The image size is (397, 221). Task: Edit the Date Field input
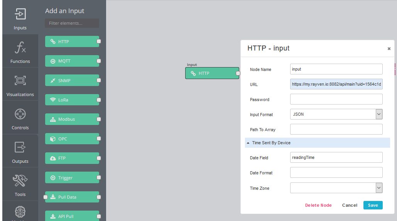click(336, 157)
